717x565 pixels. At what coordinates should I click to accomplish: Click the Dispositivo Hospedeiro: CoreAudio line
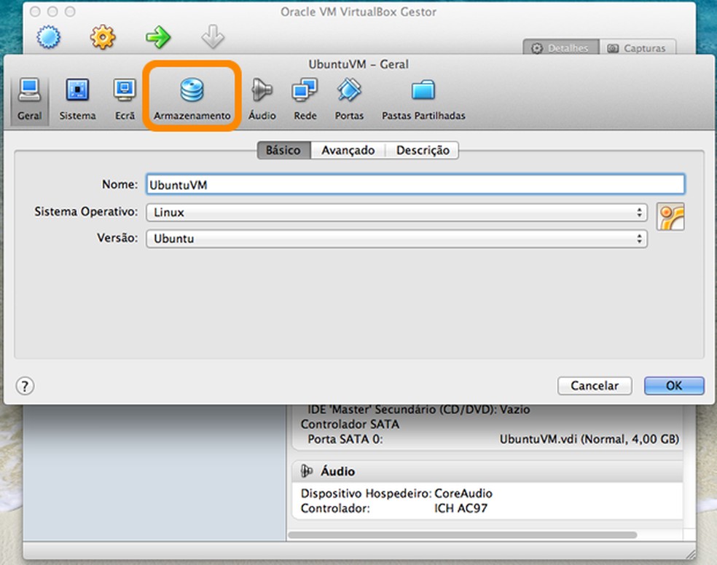click(396, 494)
